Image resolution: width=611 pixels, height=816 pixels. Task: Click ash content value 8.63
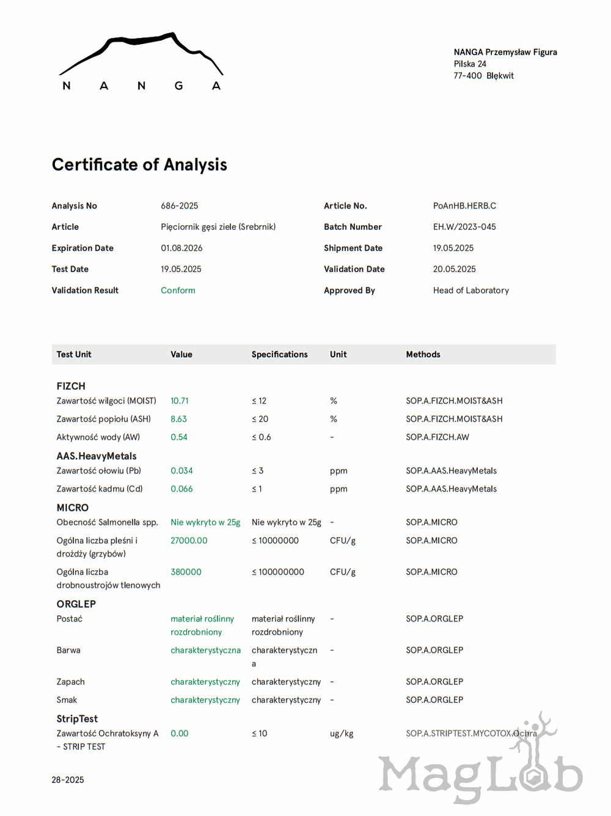click(178, 419)
